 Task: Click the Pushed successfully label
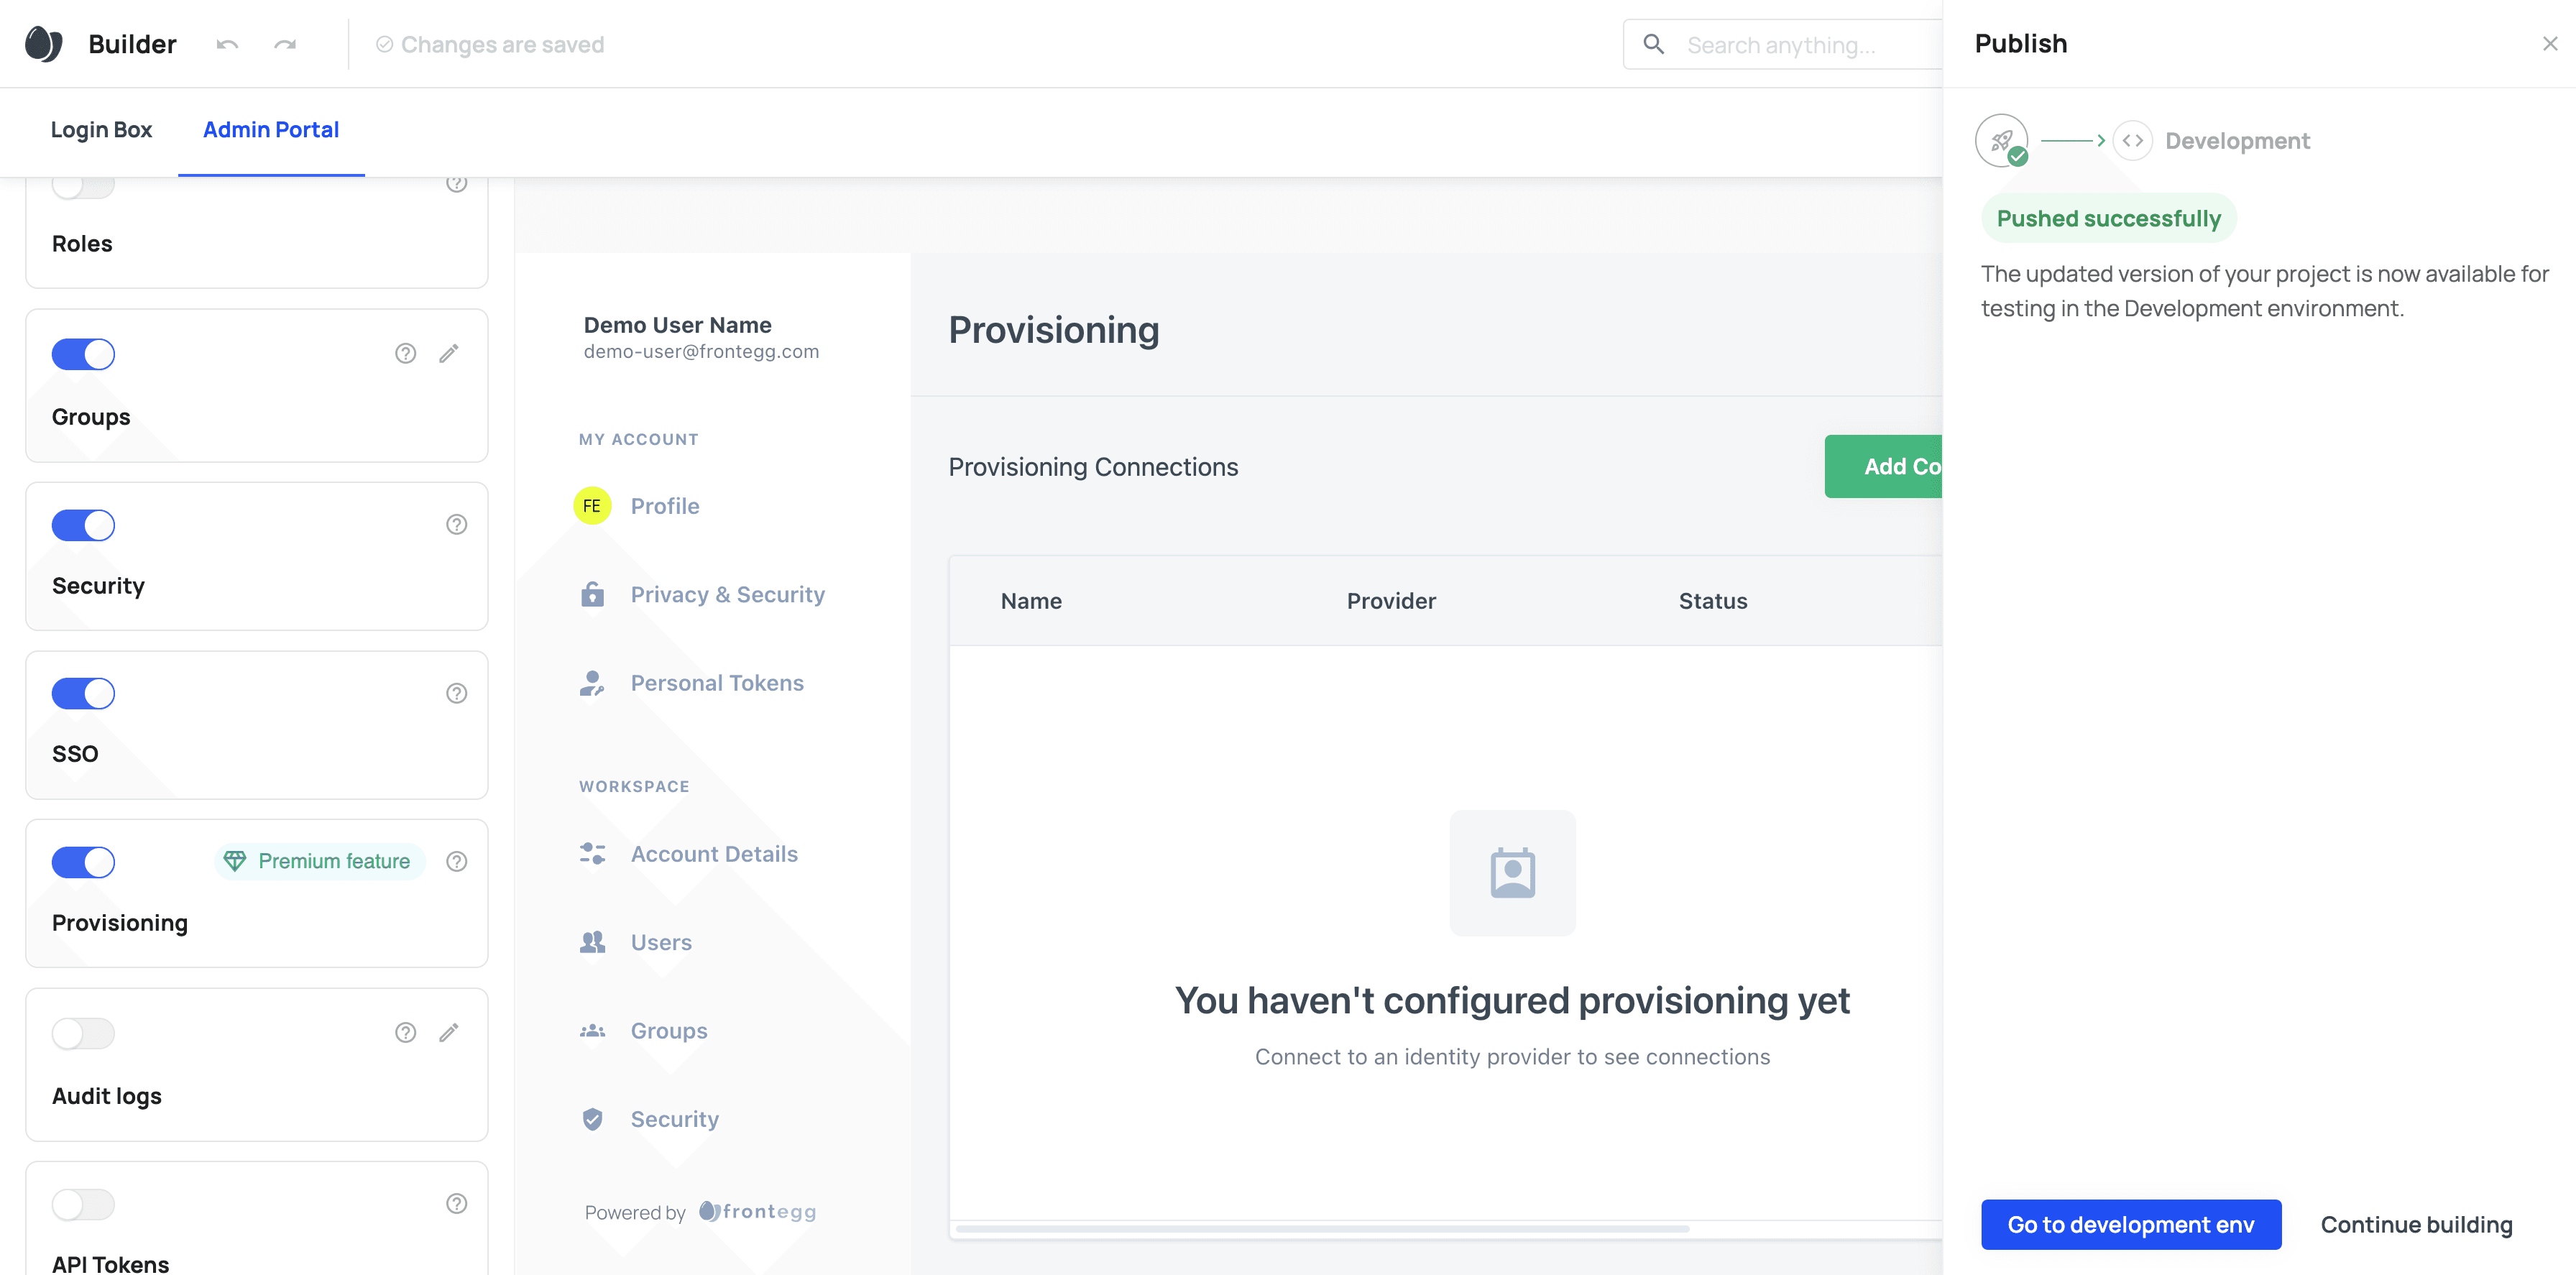pos(2109,218)
